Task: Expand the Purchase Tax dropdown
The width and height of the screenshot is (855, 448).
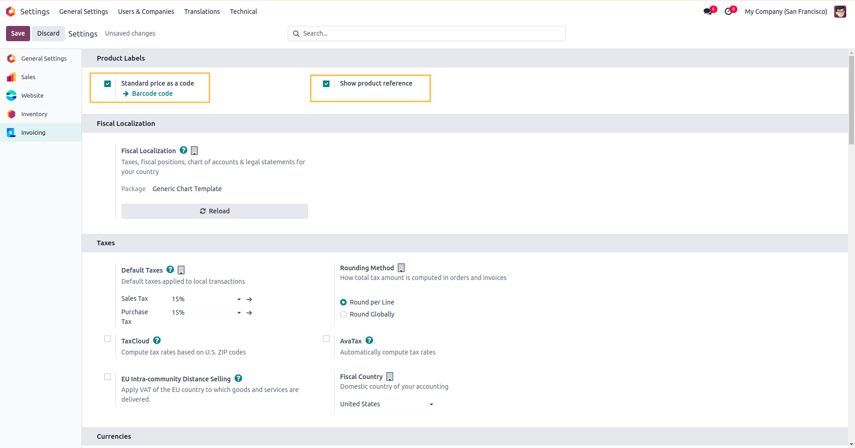Action: pyautogui.click(x=239, y=313)
